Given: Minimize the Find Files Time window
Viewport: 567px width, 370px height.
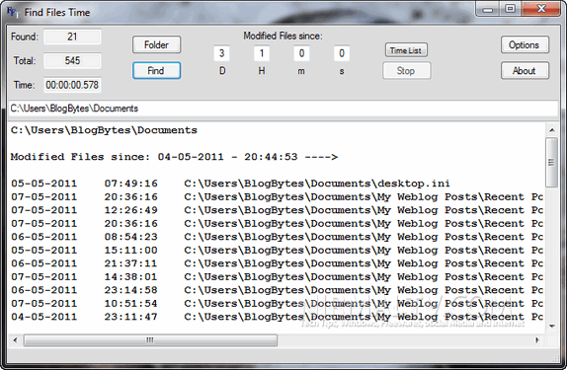Looking at the screenshot, I should click(x=488, y=9).
